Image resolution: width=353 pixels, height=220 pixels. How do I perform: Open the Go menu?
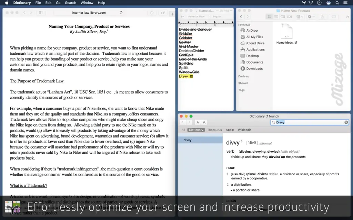58,3
